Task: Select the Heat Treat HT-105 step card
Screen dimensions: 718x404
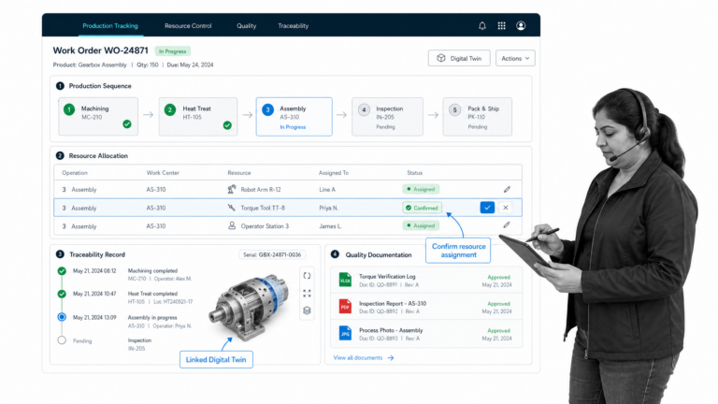Action: pos(198,116)
